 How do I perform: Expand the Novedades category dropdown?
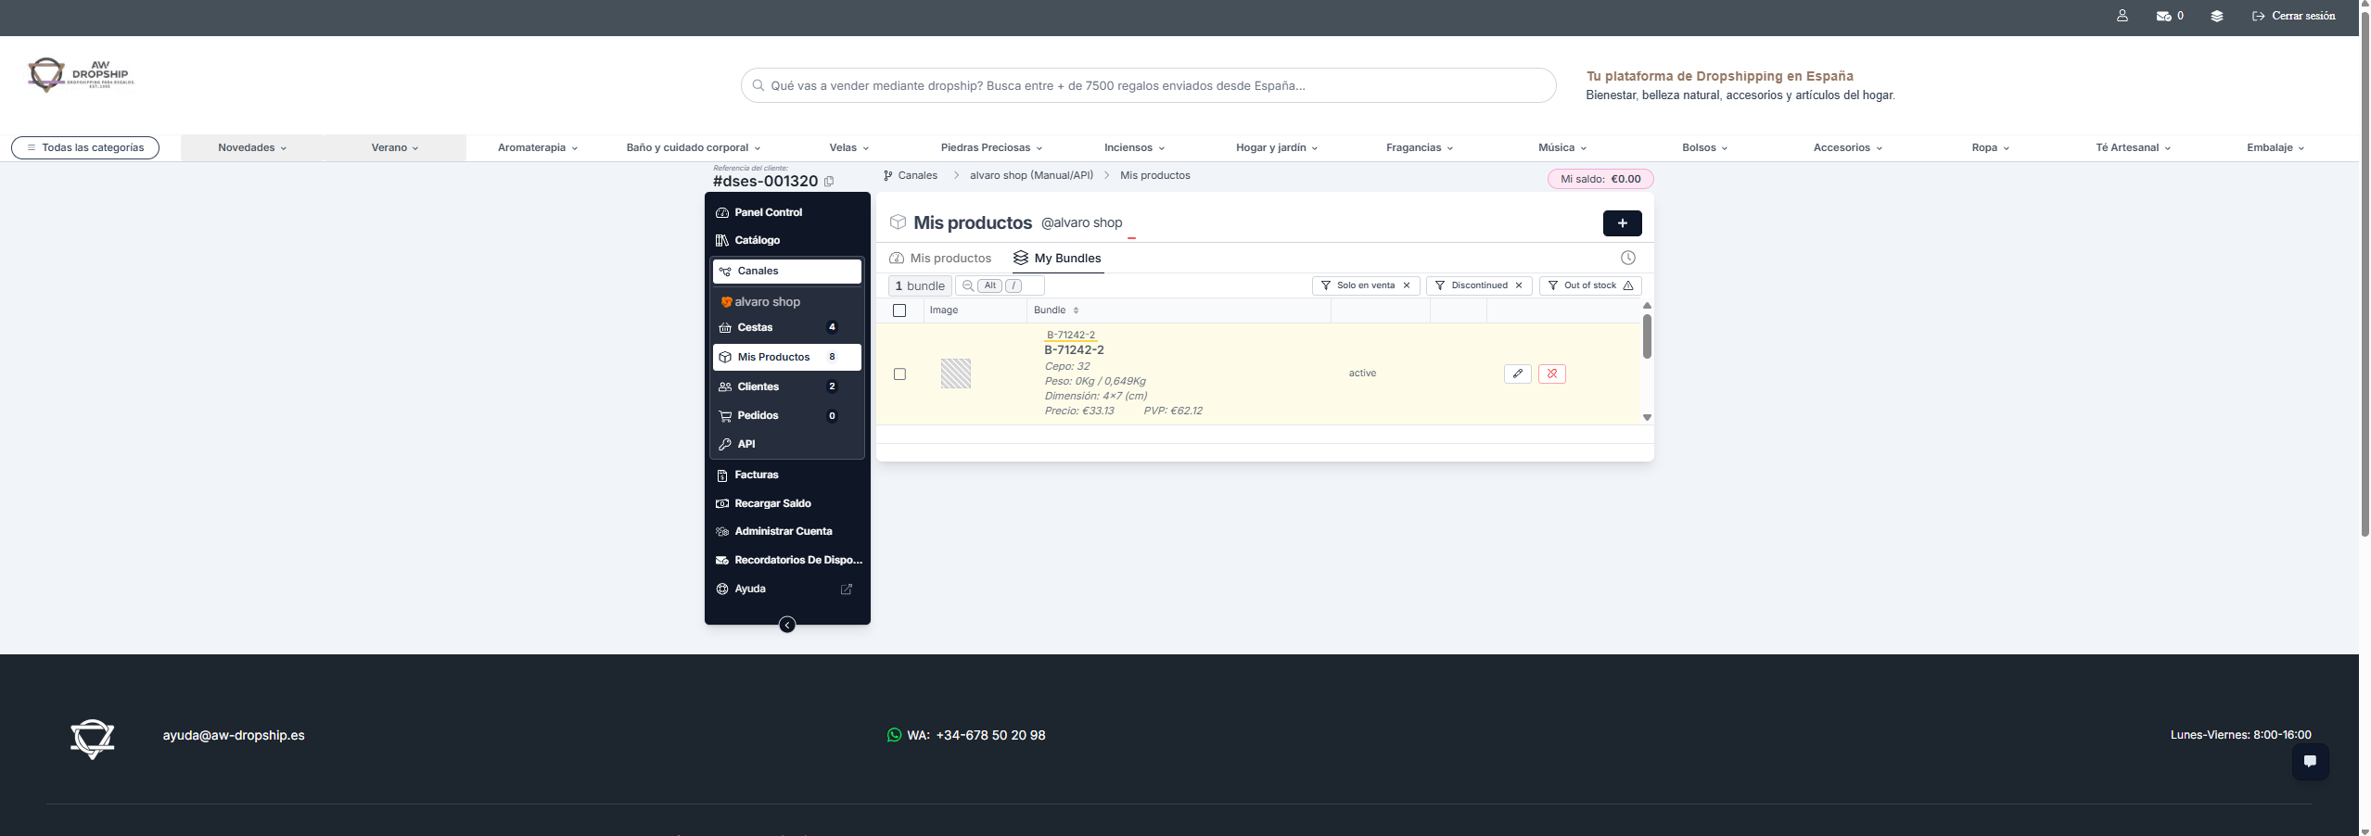coord(252,148)
